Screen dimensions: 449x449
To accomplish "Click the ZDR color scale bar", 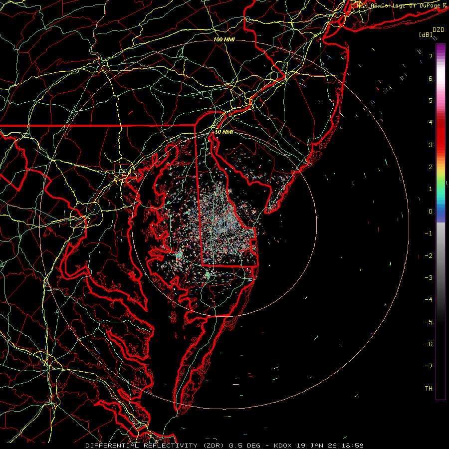I will [x=441, y=222].
